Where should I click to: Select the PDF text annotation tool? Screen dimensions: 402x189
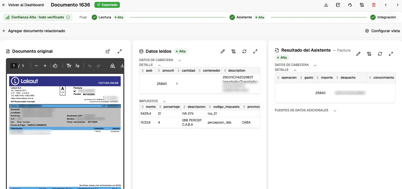tap(69, 66)
